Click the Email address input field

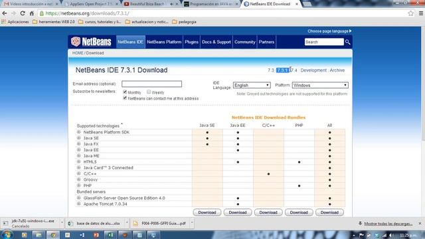coord(151,84)
